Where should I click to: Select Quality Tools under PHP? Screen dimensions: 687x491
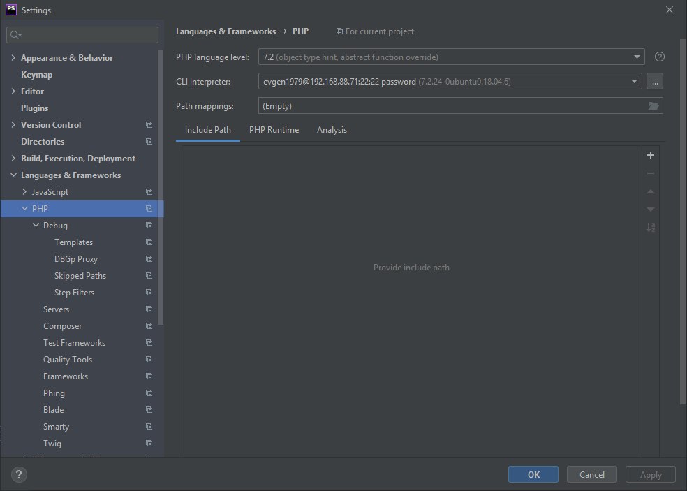(x=68, y=360)
